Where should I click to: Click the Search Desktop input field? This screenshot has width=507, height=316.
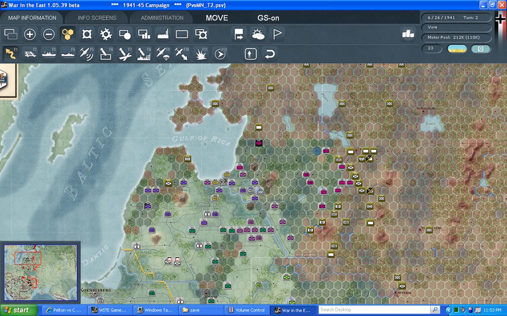[374, 310]
